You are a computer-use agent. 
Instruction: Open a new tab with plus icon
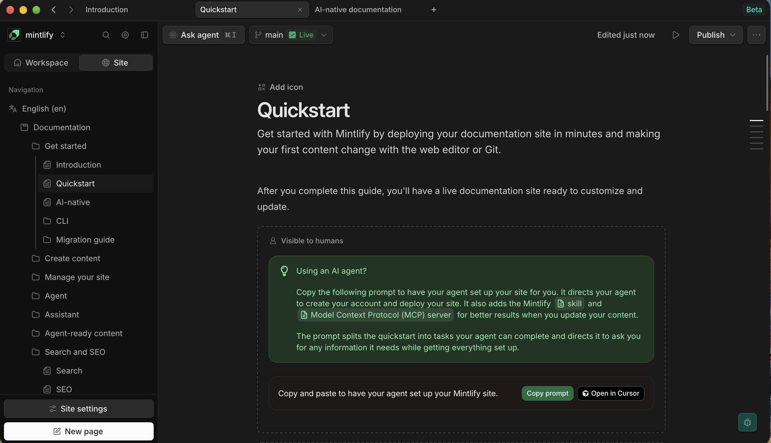[x=434, y=10]
